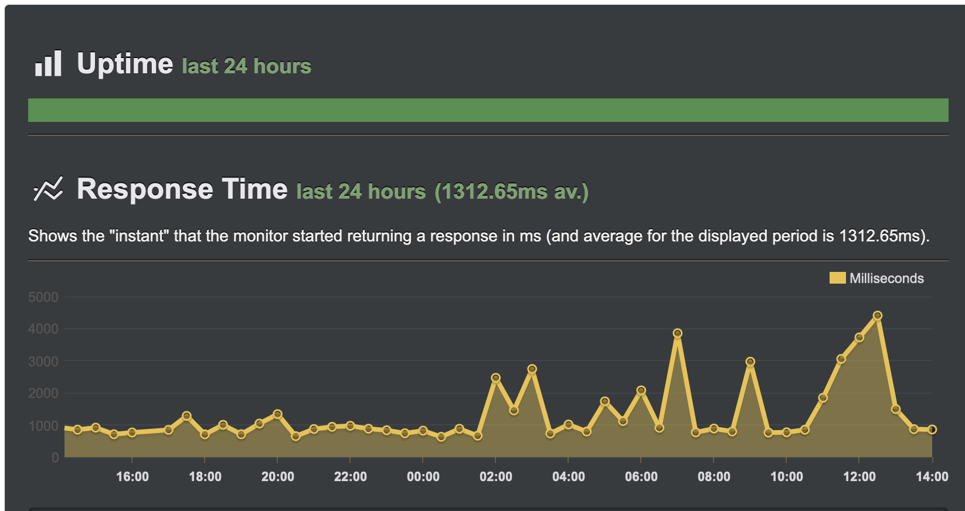Select the last data point at 14:00
The image size is (965, 511).
tap(932, 430)
